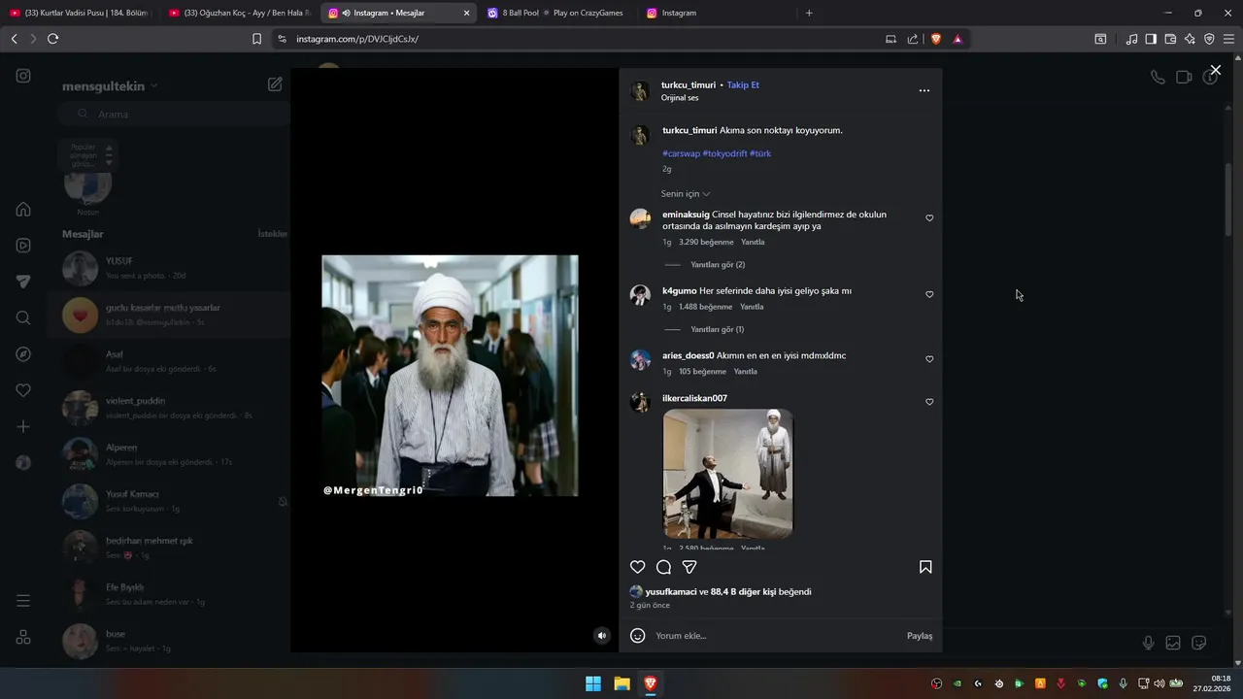
Task: Open Reels from the sidebar
Action: pos(23,246)
